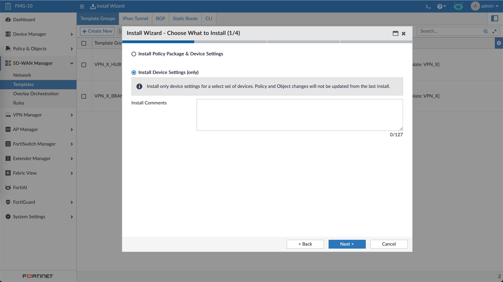Check the VPN_X_HUB template group checkbox
503x282 pixels.
coord(84,65)
